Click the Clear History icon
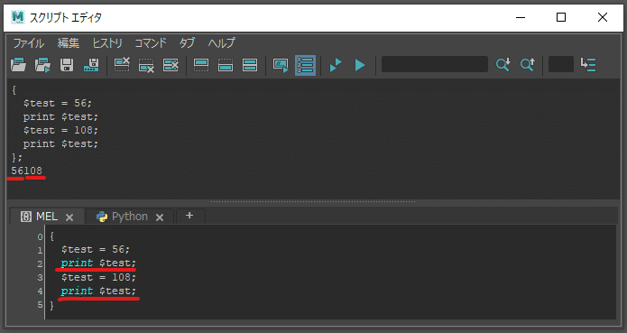The height and width of the screenshot is (333, 627). click(122, 65)
